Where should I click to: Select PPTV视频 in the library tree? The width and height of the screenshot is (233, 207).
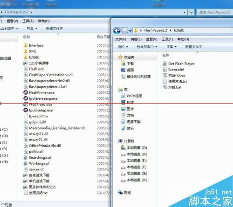134,96
